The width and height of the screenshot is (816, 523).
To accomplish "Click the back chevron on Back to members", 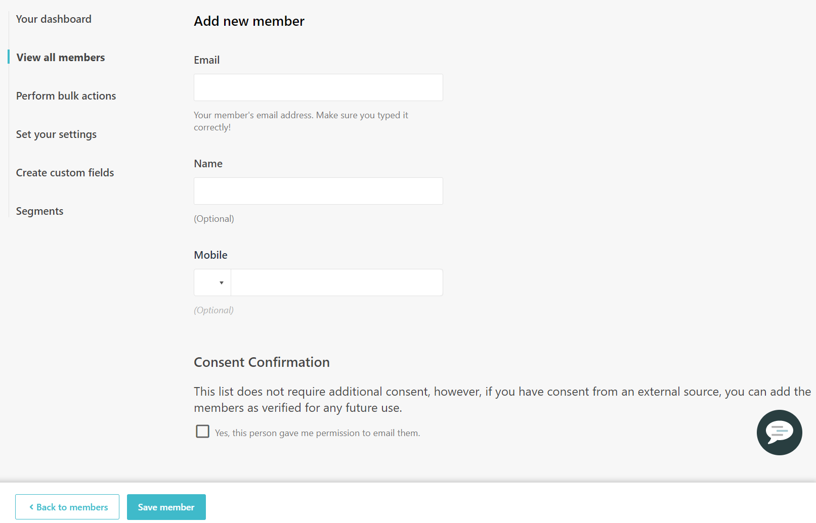I will pos(31,506).
